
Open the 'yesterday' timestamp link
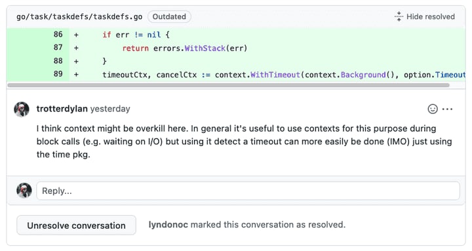110,109
